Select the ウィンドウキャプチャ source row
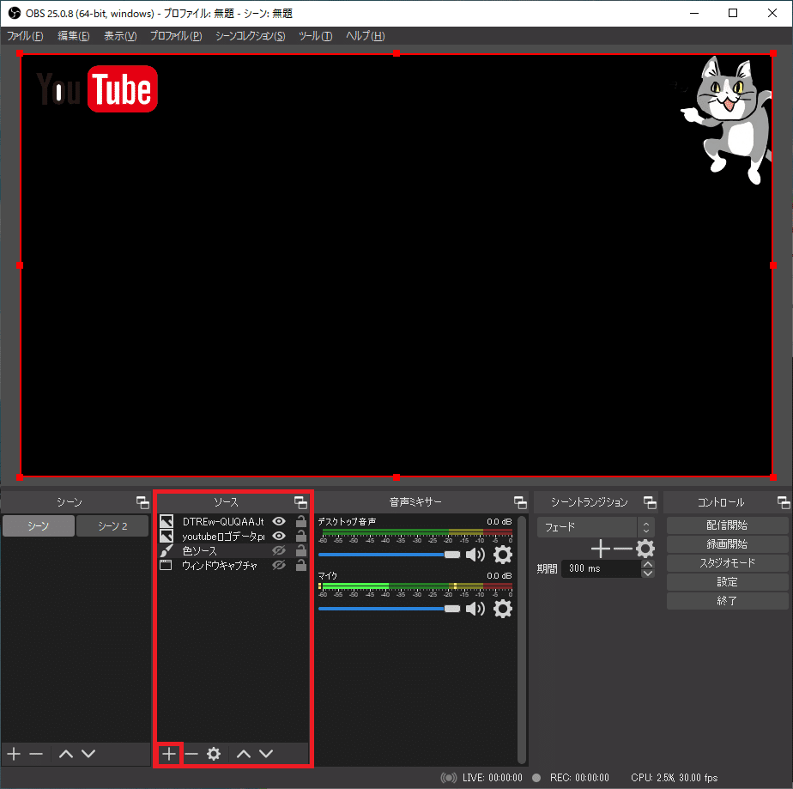Viewport: 793px width, 789px height. click(x=233, y=566)
